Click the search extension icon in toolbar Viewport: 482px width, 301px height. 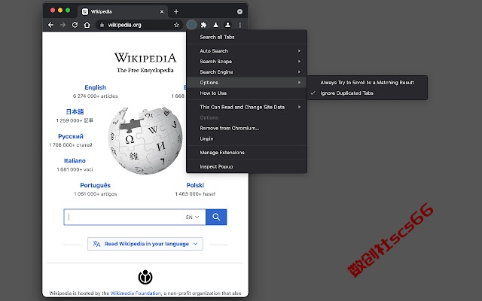[191, 25]
